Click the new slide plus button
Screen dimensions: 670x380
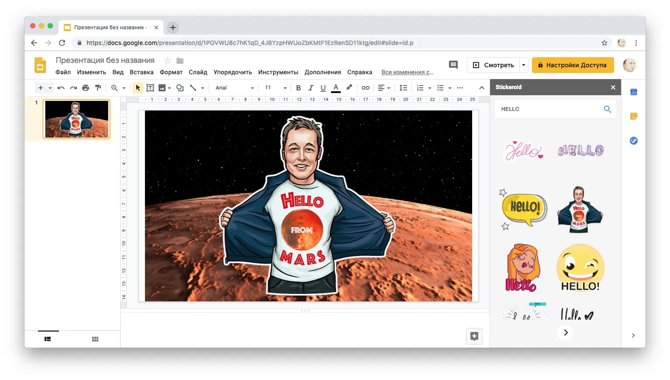41,88
